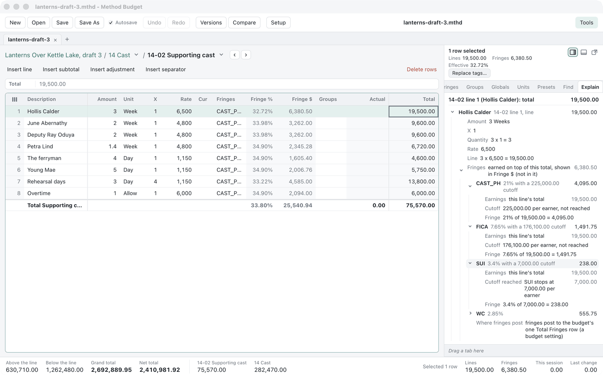Go to the next account with the right arrow
Screen dimensions: 603x376
246,55
